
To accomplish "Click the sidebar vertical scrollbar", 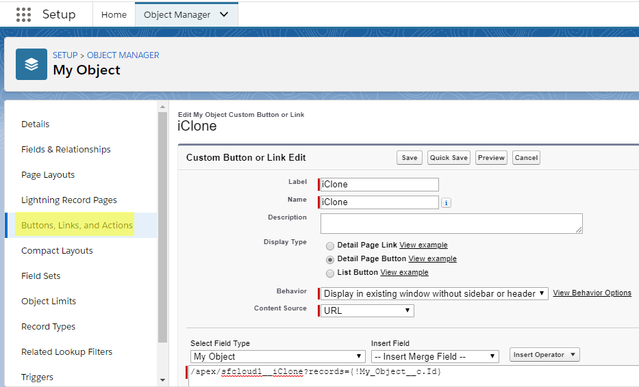I will point(162,228).
